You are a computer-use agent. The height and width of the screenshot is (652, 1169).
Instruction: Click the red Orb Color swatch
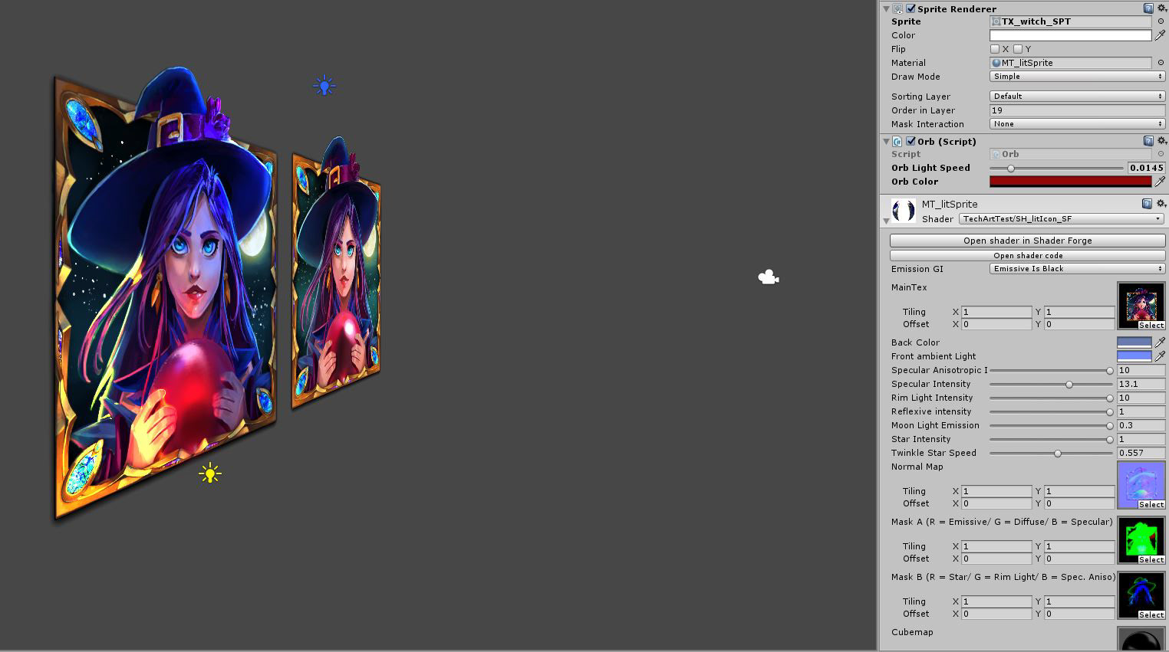[x=1071, y=182]
